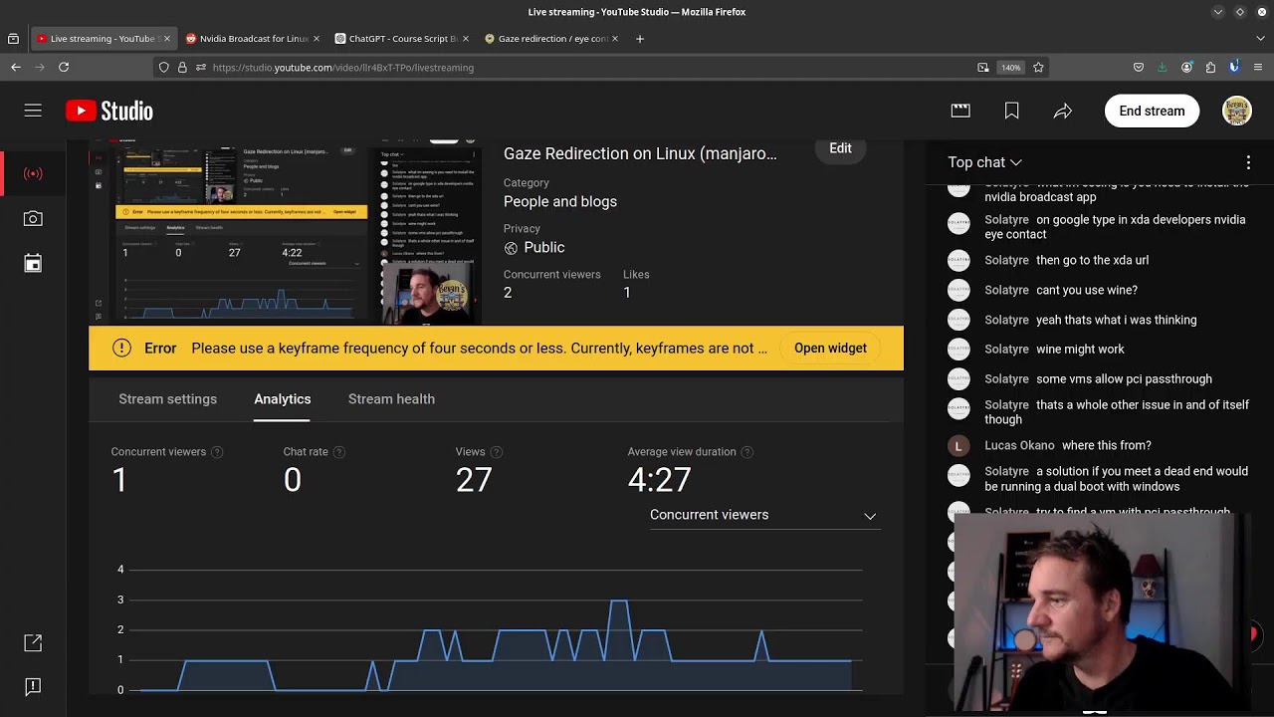Click the "wine might work" chat message
Screen dimensions: 1274x717
pyautogui.click(x=1080, y=350)
